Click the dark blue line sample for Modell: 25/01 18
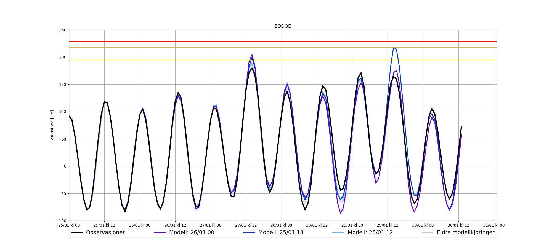 tap(249, 233)
